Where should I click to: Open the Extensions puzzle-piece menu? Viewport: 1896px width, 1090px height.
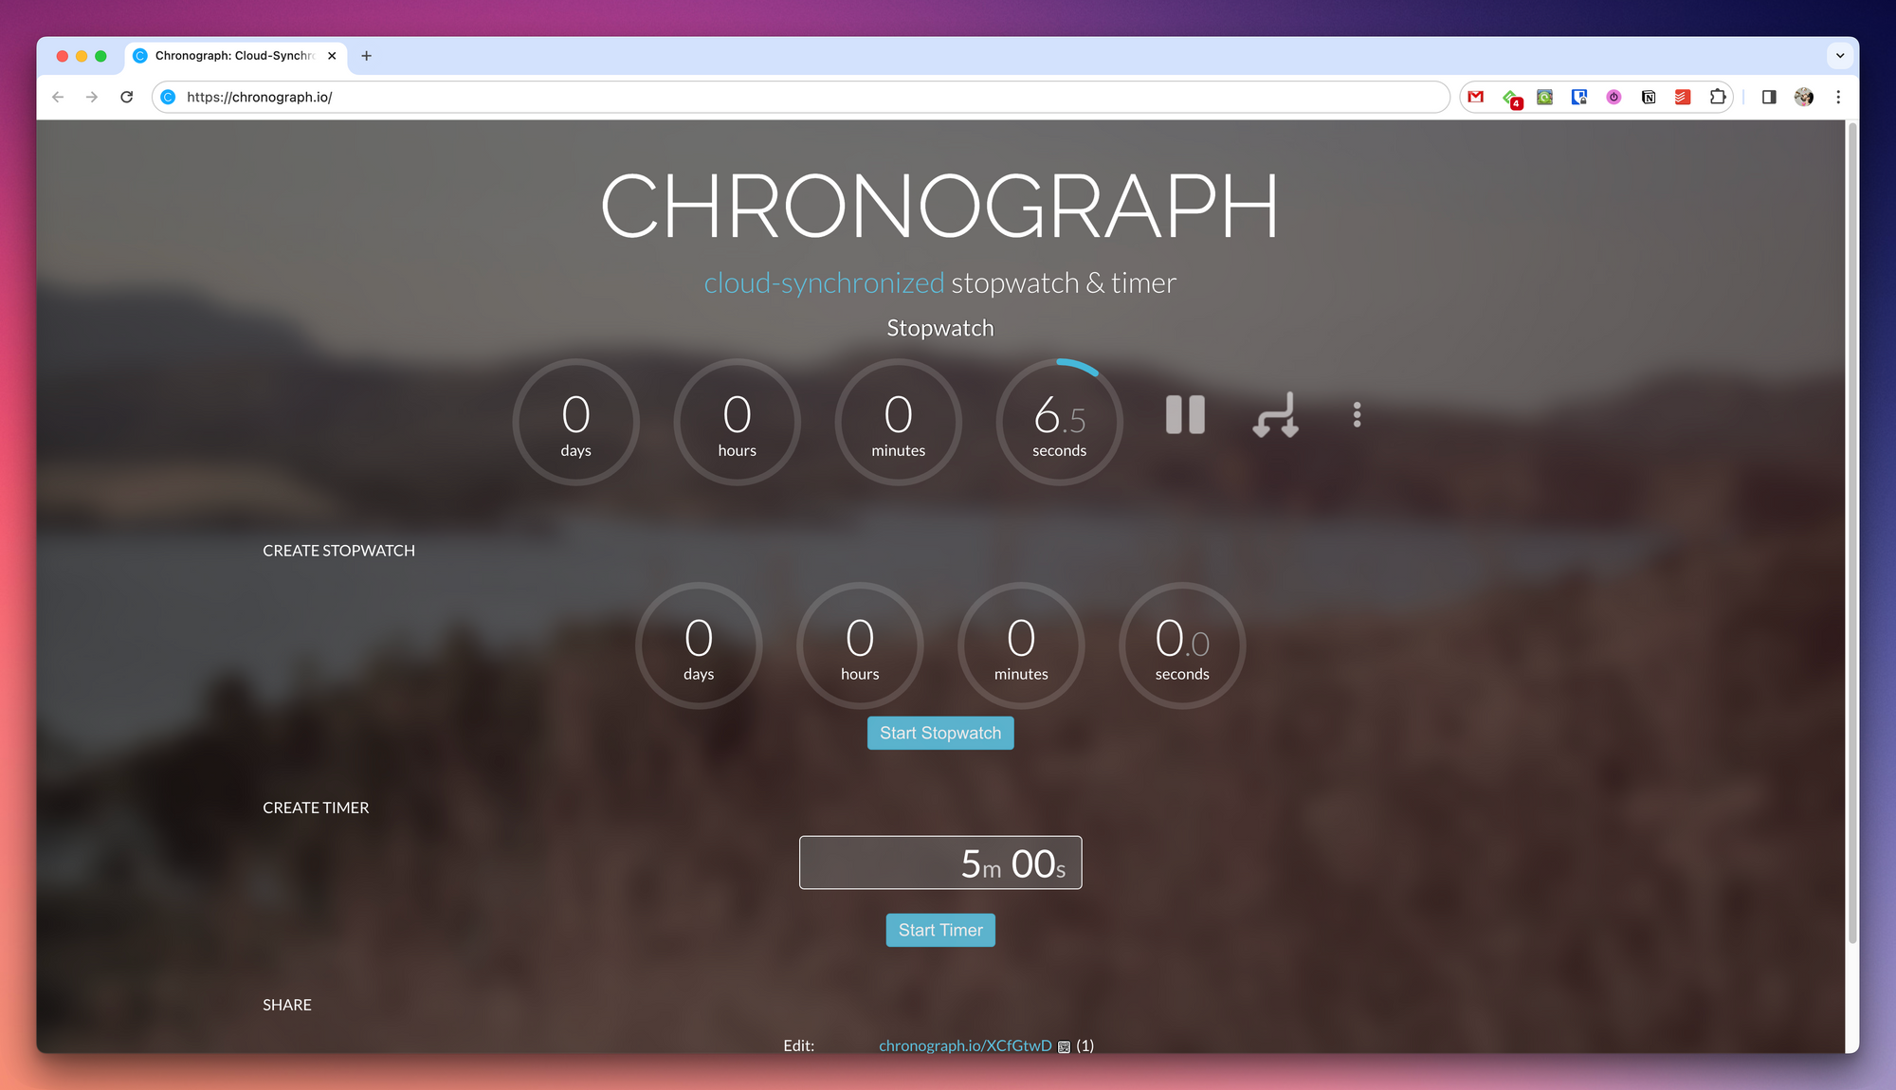(x=1717, y=97)
